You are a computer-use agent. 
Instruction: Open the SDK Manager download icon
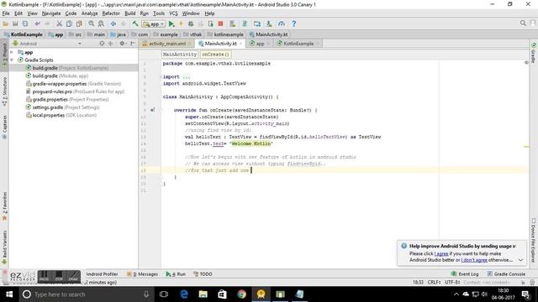269,23
